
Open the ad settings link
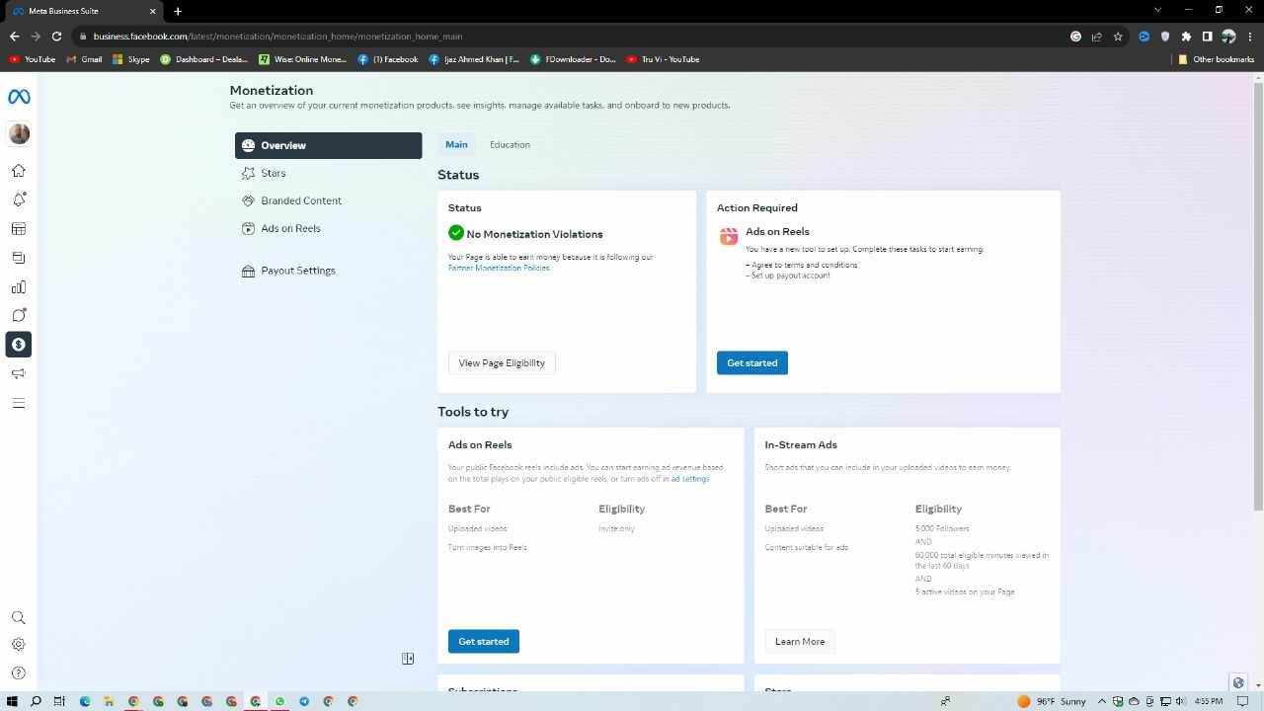pyautogui.click(x=690, y=479)
